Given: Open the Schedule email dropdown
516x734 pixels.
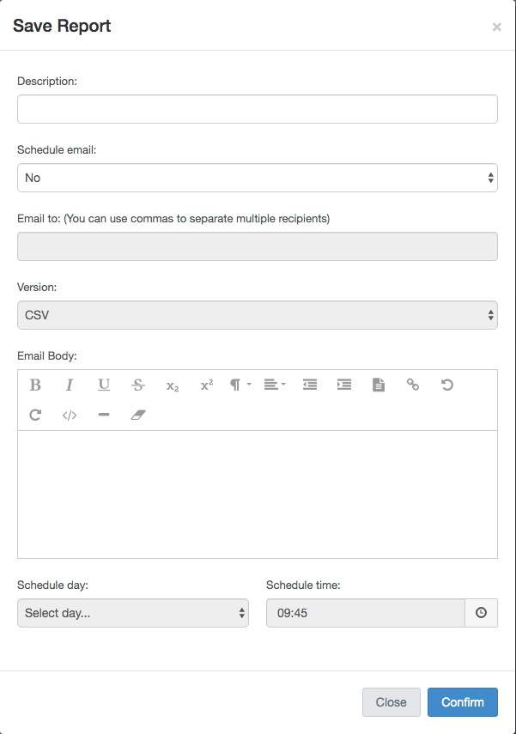Looking at the screenshot, I should coord(258,178).
